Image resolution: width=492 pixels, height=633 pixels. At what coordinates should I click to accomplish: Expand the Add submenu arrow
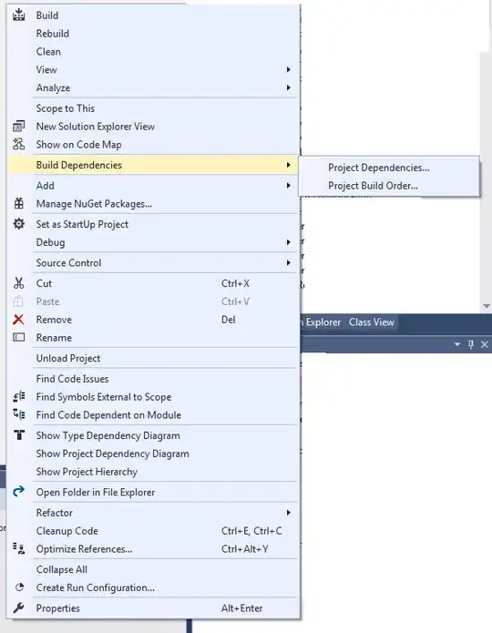(289, 185)
